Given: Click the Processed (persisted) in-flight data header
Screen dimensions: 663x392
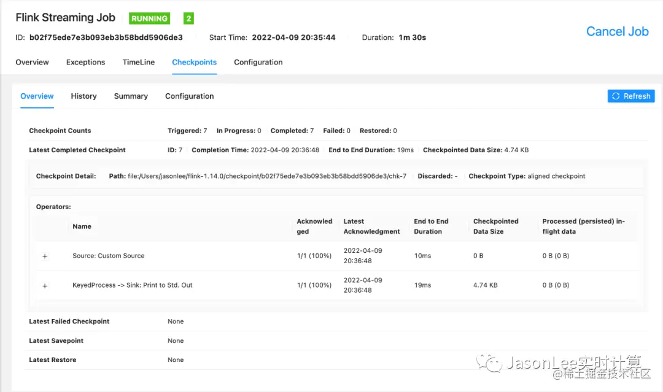Looking at the screenshot, I should [584, 226].
